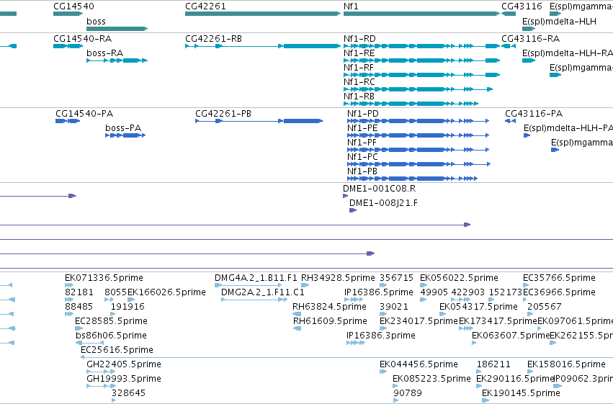Click the 82181 feature label
The image size is (613, 404).
pos(79,292)
